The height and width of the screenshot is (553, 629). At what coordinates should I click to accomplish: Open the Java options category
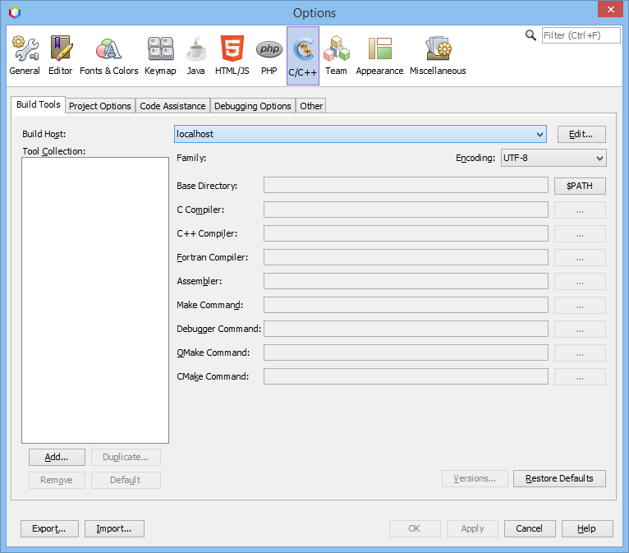coord(195,55)
